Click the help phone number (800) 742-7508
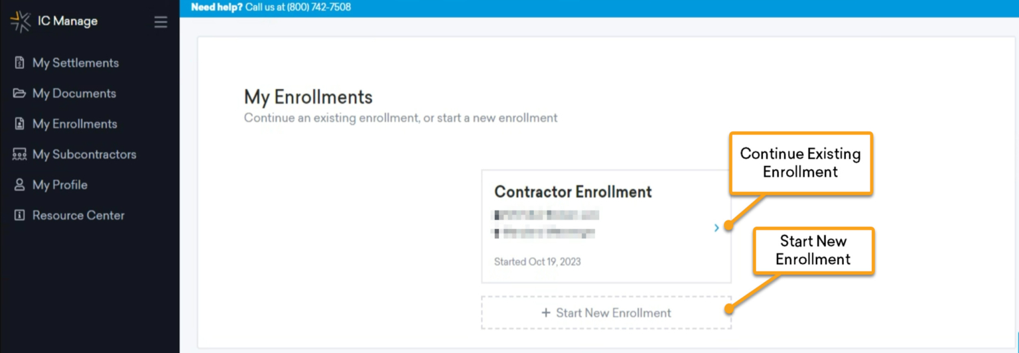 (x=318, y=7)
